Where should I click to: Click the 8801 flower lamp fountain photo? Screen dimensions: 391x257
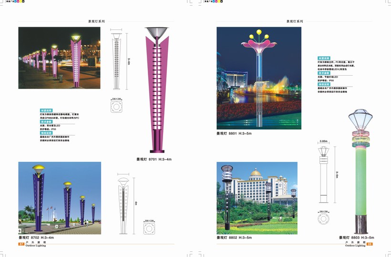click(x=259, y=78)
